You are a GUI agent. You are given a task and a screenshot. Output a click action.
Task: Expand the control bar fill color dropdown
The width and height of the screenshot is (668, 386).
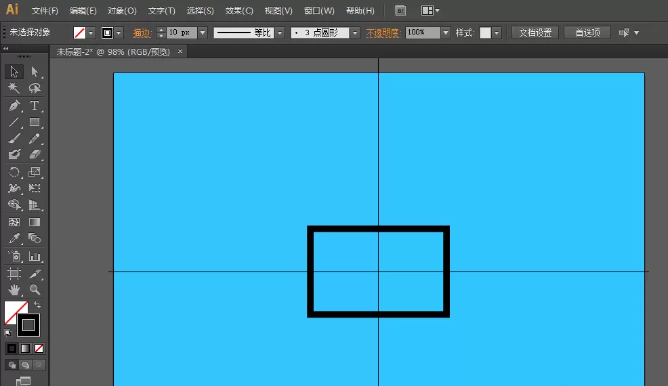(x=91, y=33)
